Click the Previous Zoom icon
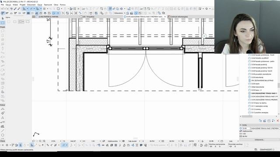This screenshot has height=157, width=280. (x=33, y=141)
